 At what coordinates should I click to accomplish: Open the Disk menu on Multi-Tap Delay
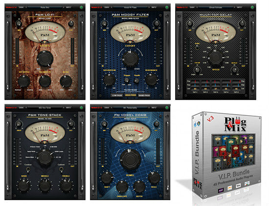click(192, 7)
